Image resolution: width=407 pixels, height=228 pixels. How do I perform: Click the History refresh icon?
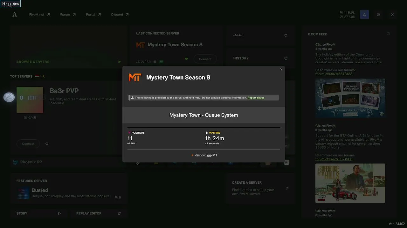point(286,58)
